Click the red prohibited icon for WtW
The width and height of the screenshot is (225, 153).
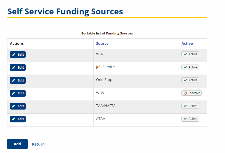[x=185, y=93]
